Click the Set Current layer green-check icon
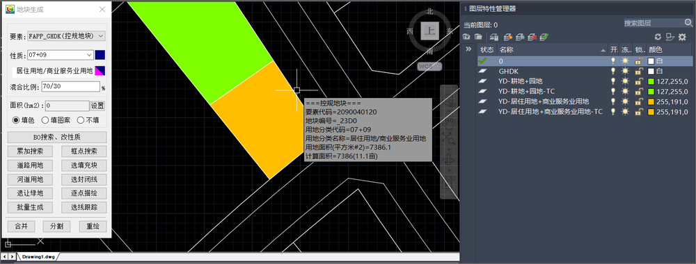The image size is (696, 264). [544, 37]
